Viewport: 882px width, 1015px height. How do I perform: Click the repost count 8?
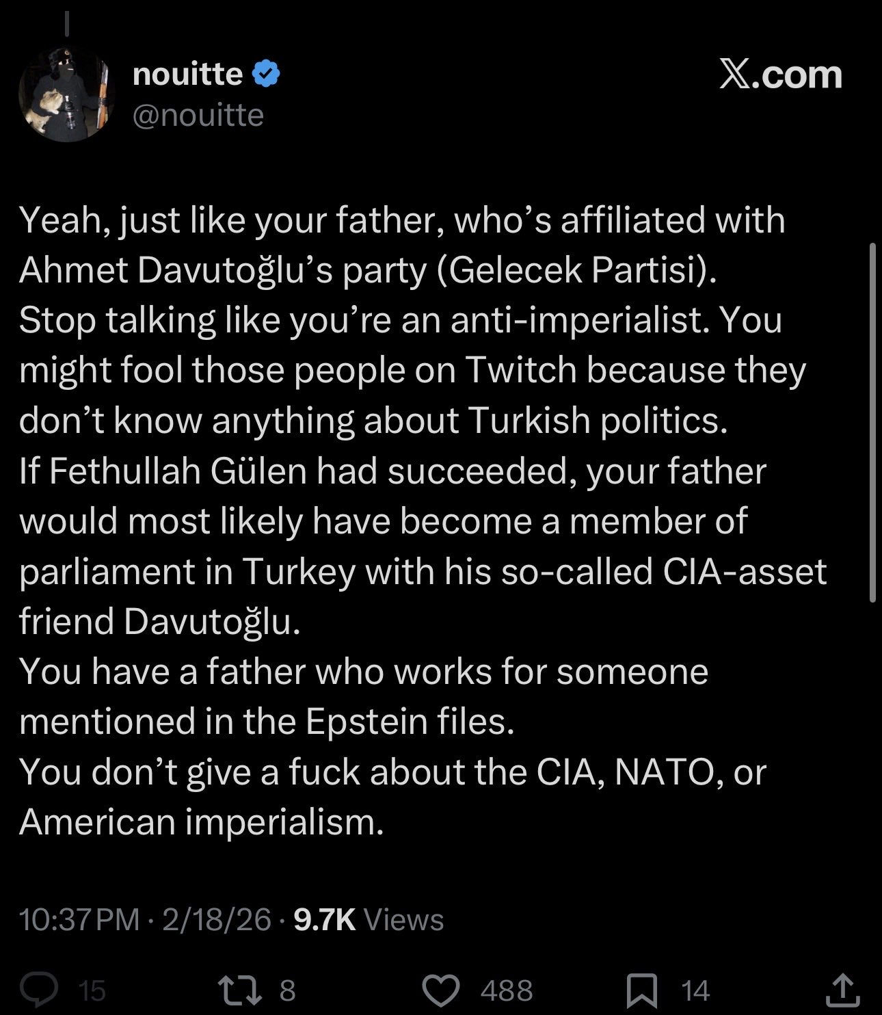(x=287, y=990)
